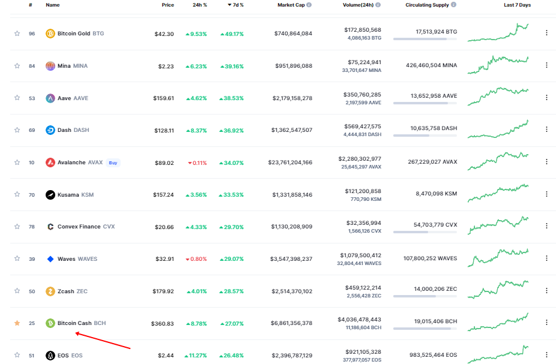Screen dimensions: 556x364
Task: Click the Bitcoin Cash coin logo
Action: (50, 323)
